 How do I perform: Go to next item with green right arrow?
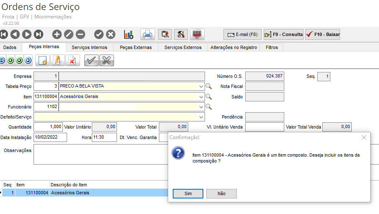click(19, 60)
